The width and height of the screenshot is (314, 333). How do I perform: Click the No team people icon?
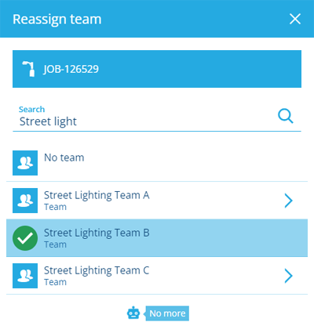(x=25, y=163)
